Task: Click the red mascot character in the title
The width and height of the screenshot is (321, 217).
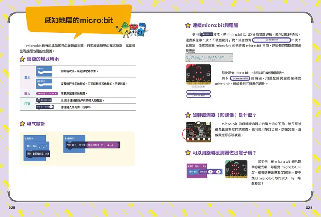Action: click(x=134, y=30)
